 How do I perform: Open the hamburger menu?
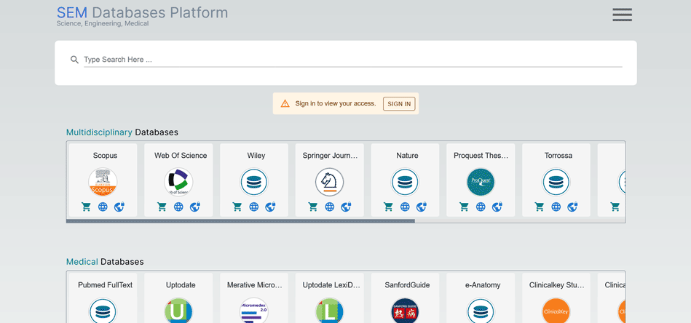pos(623,15)
